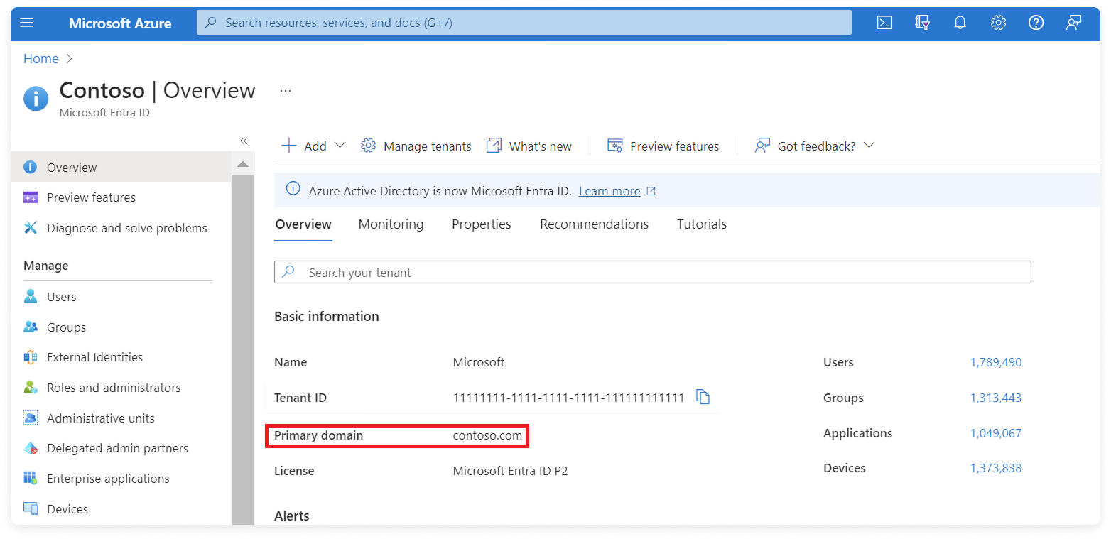Click the Preview features sidebar icon
Screen dimensions: 1111x539
pyautogui.click(x=31, y=197)
